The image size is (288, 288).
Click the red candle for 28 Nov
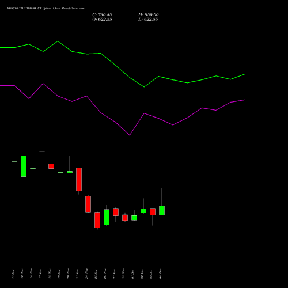click(x=125, y=218)
